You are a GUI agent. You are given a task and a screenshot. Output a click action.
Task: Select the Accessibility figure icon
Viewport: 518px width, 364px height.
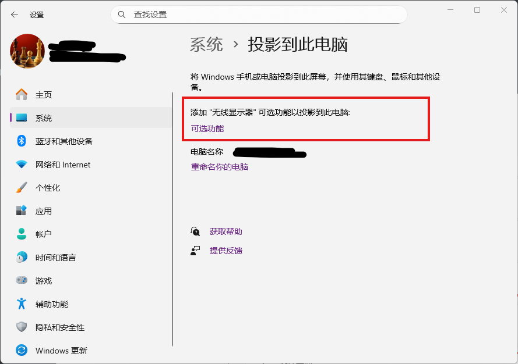point(22,304)
